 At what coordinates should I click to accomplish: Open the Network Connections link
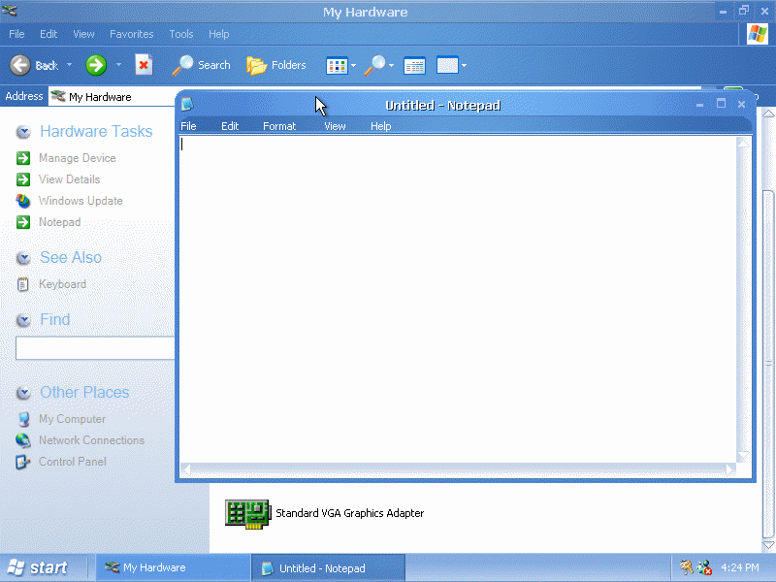[x=91, y=440]
